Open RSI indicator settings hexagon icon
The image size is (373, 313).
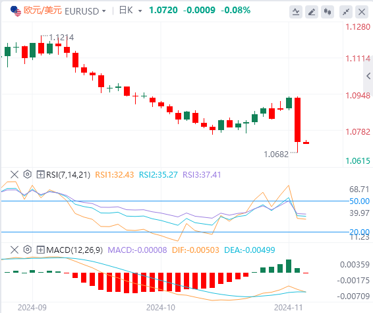28,174
